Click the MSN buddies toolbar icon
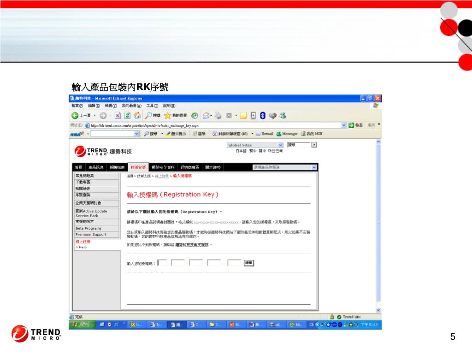Image resolution: width=472 pixels, height=354 pixels. pos(283,116)
